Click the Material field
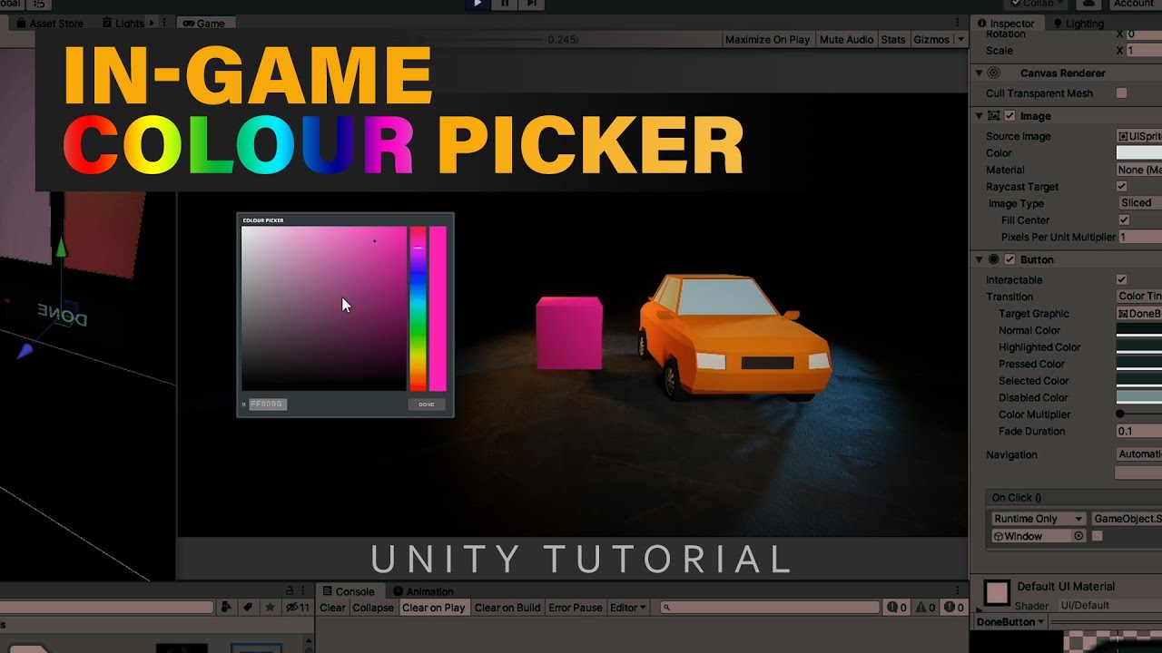The image size is (1162, 653). point(1139,170)
